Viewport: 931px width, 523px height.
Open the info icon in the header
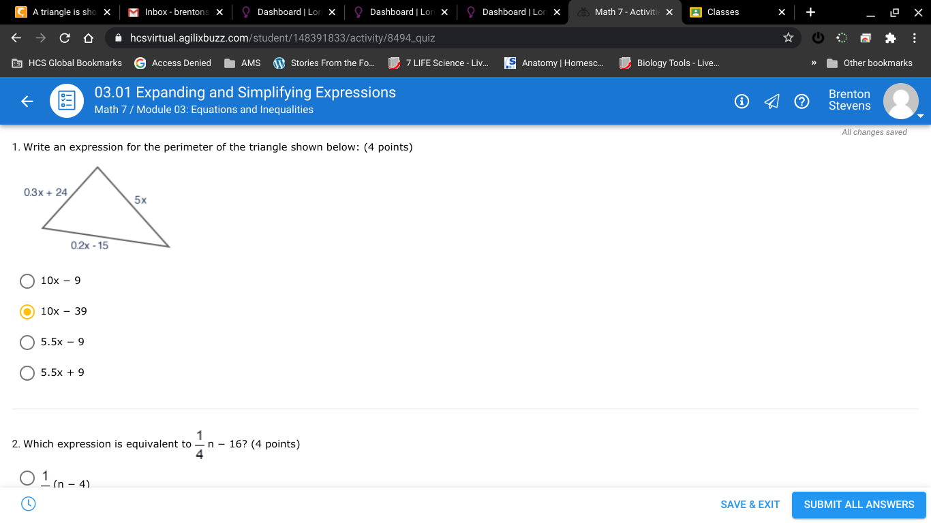tap(742, 101)
